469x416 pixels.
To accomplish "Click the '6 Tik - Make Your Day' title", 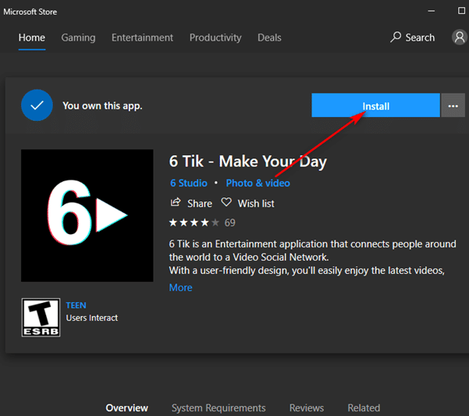I will tap(247, 162).
